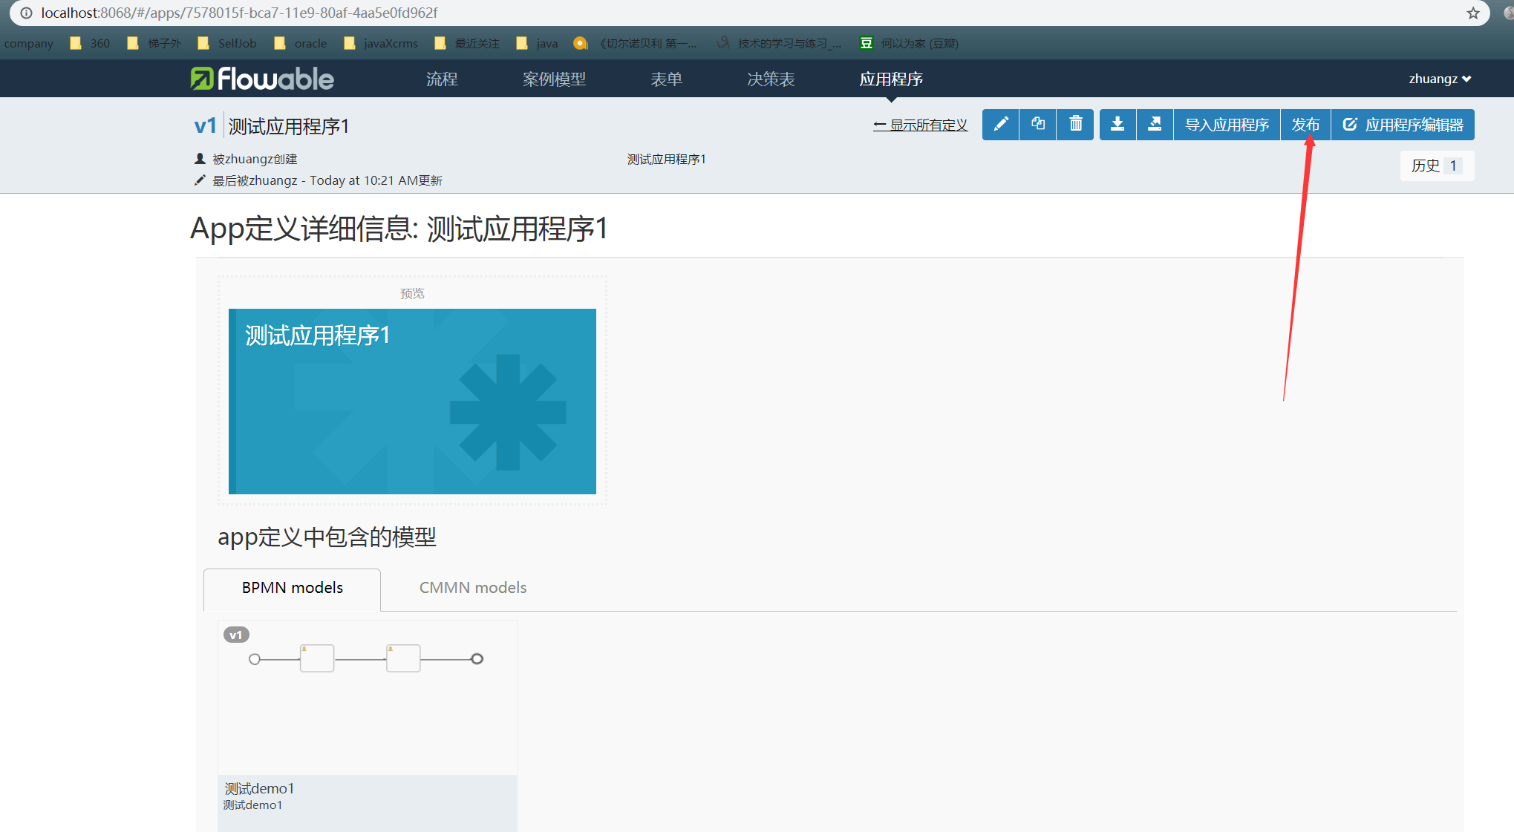Click the v1 version badge on model
The image size is (1514, 832).
tap(236, 635)
